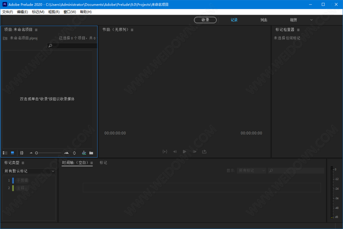Click the 未选择任何标记 text
Image resolution: width=343 pixels, height=229 pixels.
click(287, 38)
